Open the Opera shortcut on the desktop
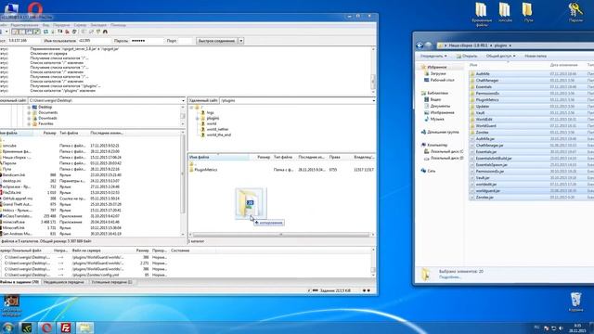 click(35, 7)
